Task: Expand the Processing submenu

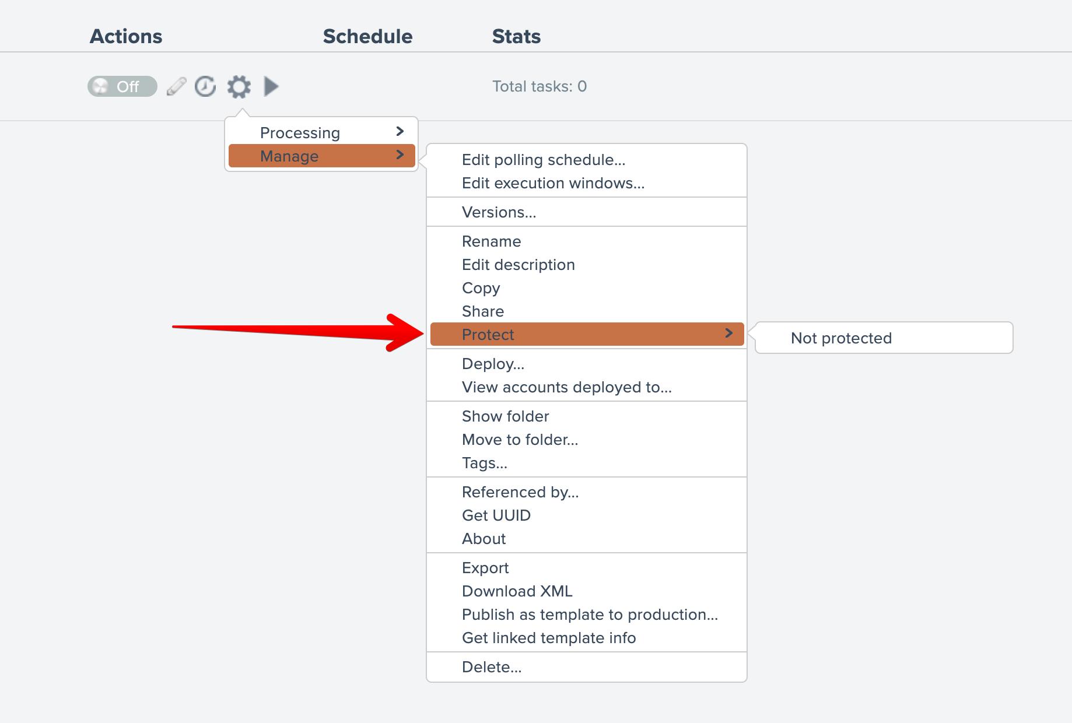Action: tap(321, 132)
